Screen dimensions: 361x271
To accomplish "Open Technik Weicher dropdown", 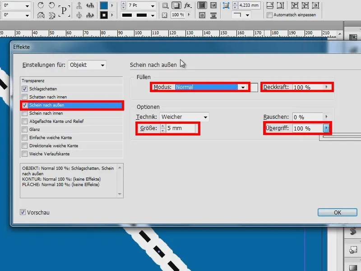I will [x=184, y=117].
